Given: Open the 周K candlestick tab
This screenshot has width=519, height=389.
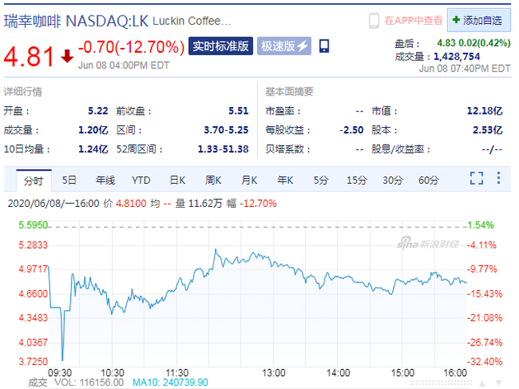Looking at the screenshot, I should tap(213, 180).
